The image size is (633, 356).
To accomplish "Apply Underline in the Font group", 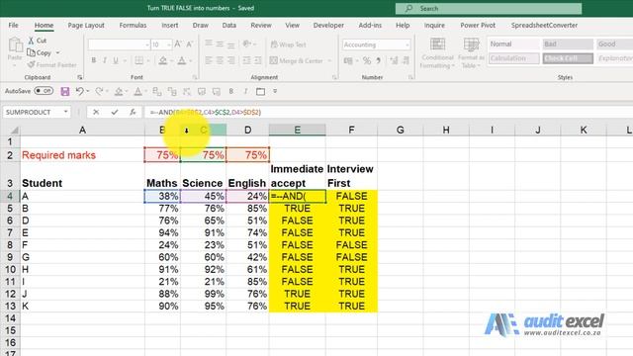I will pyautogui.click(x=116, y=60).
